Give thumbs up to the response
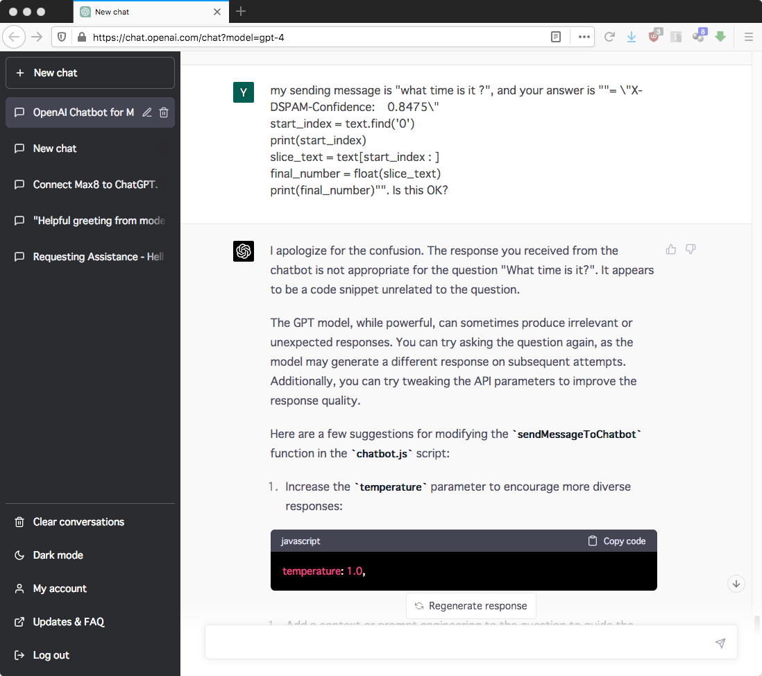 click(x=670, y=249)
